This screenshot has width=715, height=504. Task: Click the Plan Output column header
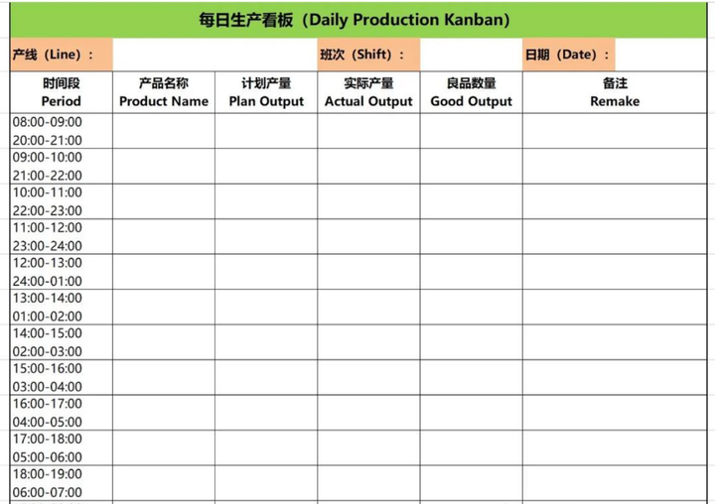(266, 92)
